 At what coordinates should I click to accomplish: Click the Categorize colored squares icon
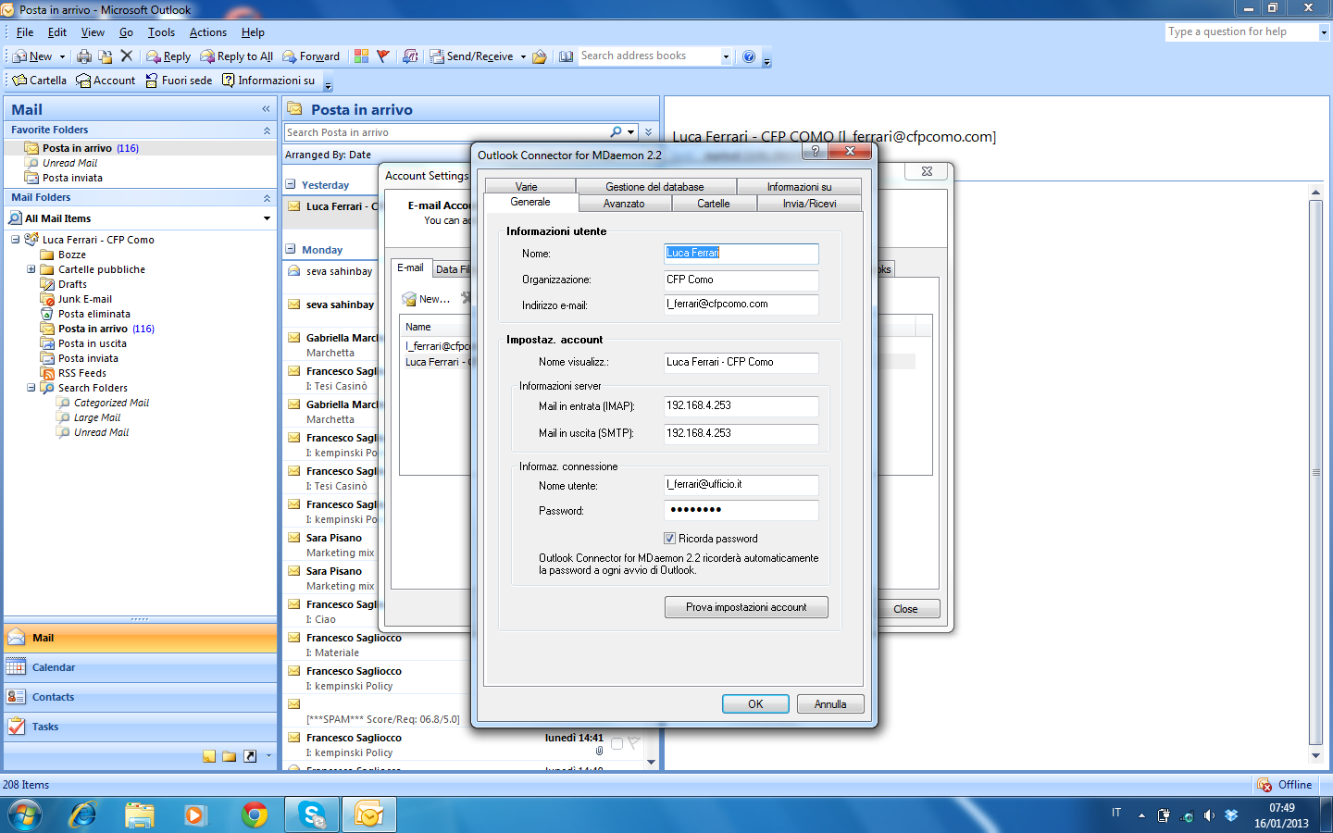click(361, 56)
